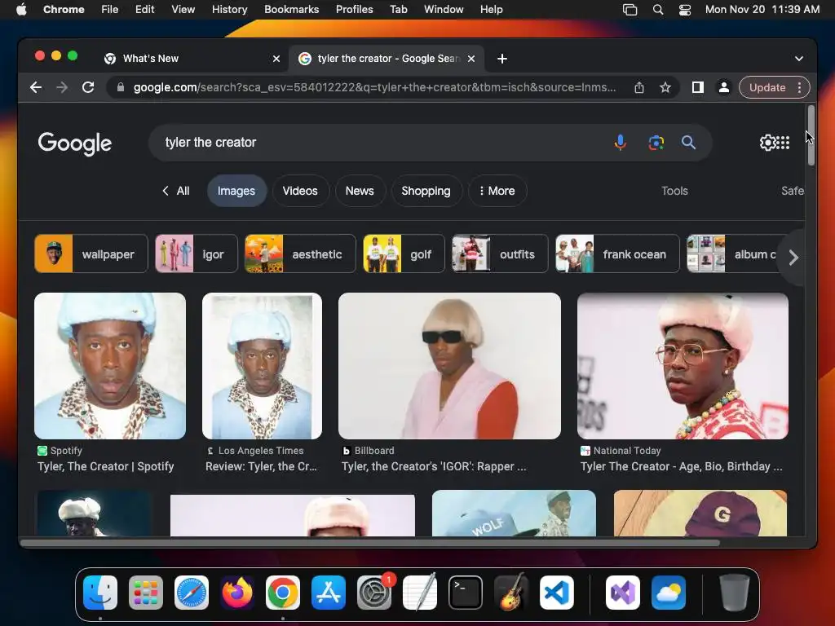Close the tyler the creator tab
Screen dimensions: 835x626
471,59
